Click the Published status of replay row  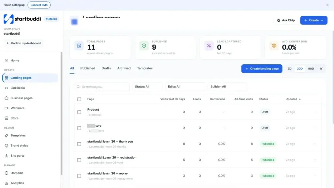(268, 176)
